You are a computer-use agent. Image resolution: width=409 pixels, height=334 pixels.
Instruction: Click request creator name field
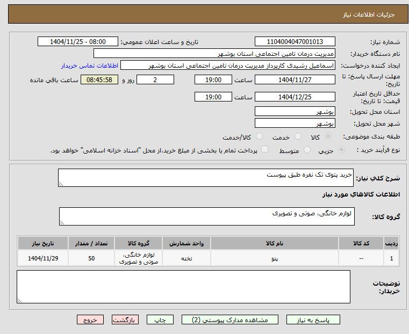pyautogui.click(x=228, y=66)
